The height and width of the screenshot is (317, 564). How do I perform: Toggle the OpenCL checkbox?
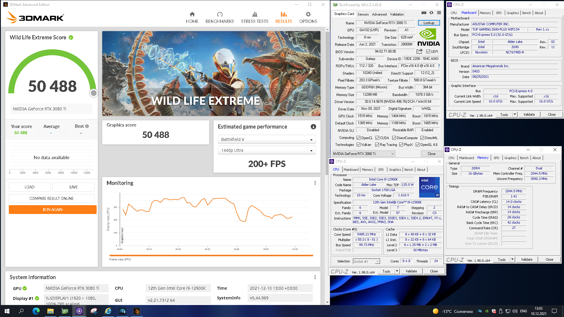358,138
